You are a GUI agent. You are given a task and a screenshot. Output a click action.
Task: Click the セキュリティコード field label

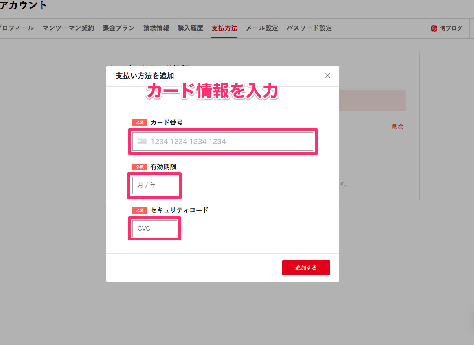(x=179, y=210)
